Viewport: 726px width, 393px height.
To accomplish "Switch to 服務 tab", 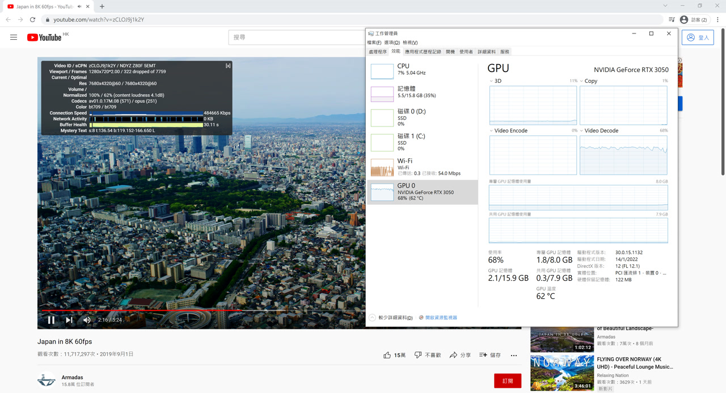I will point(505,52).
